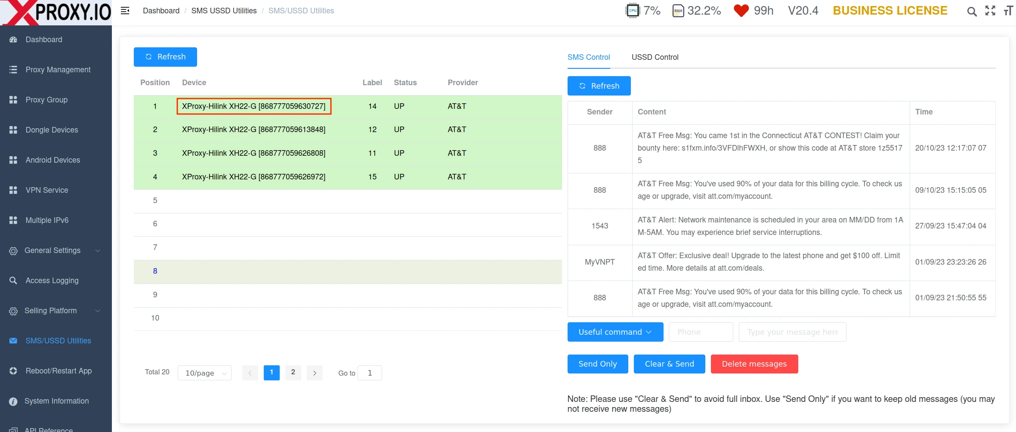The width and height of the screenshot is (1016, 432).
Task: Refresh the SMS Control messages
Action: click(599, 86)
